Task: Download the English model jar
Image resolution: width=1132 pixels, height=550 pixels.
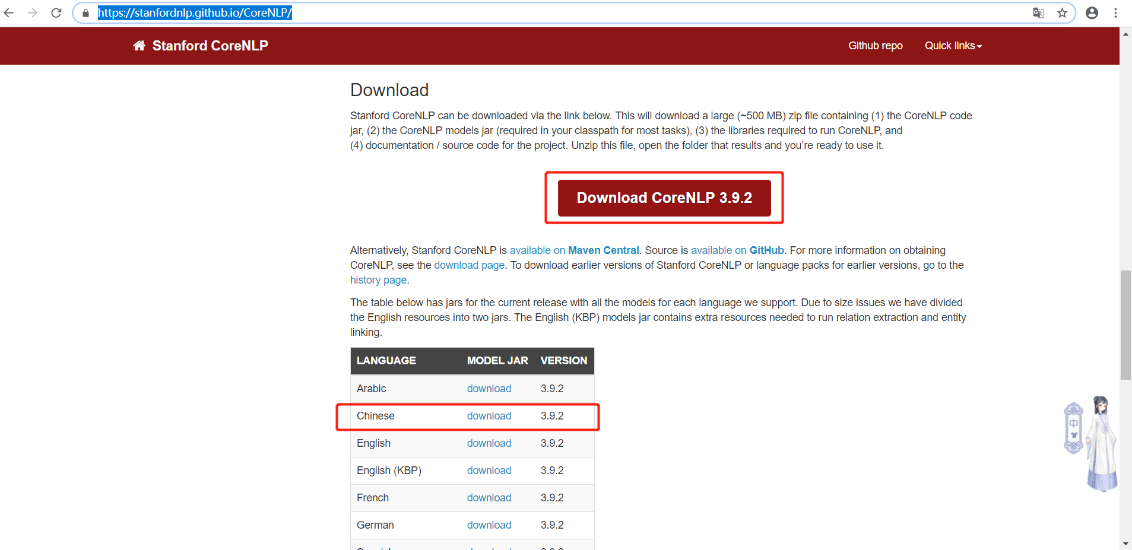Action: click(x=489, y=443)
